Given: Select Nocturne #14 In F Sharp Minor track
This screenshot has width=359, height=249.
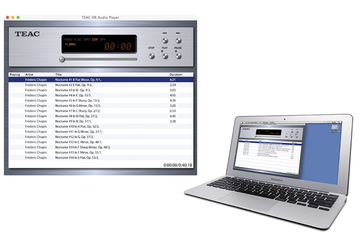Looking at the screenshot, I should click(x=101, y=147).
